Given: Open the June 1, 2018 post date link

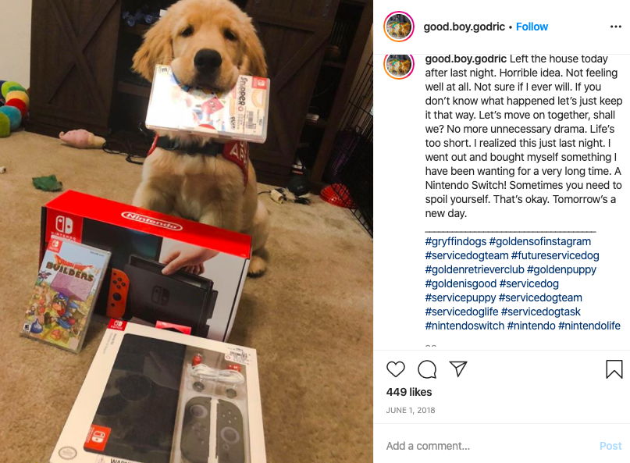Looking at the screenshot, I should 411,411.
